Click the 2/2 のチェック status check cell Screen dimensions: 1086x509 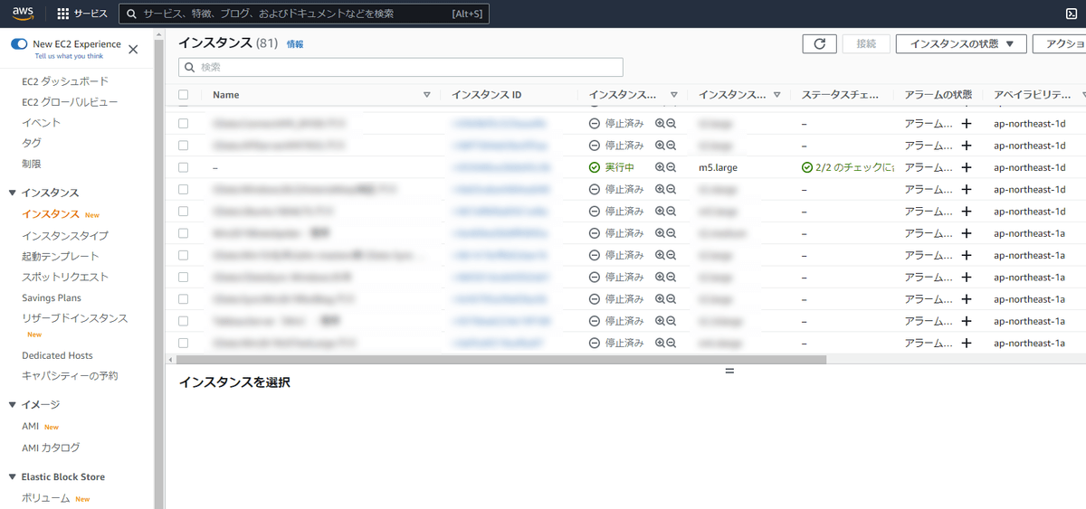pos(847,167)
